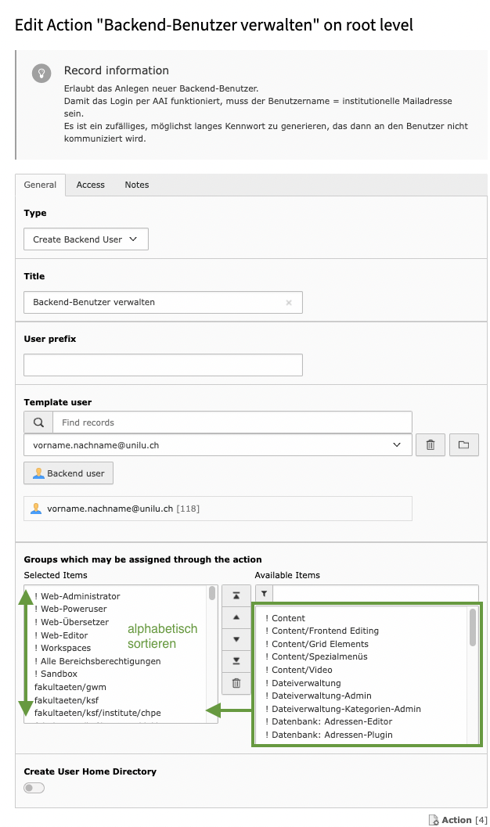Screen dimensions: 490x827
Task: Focus the User prefix text field
Action: click(x=163, y=365)
